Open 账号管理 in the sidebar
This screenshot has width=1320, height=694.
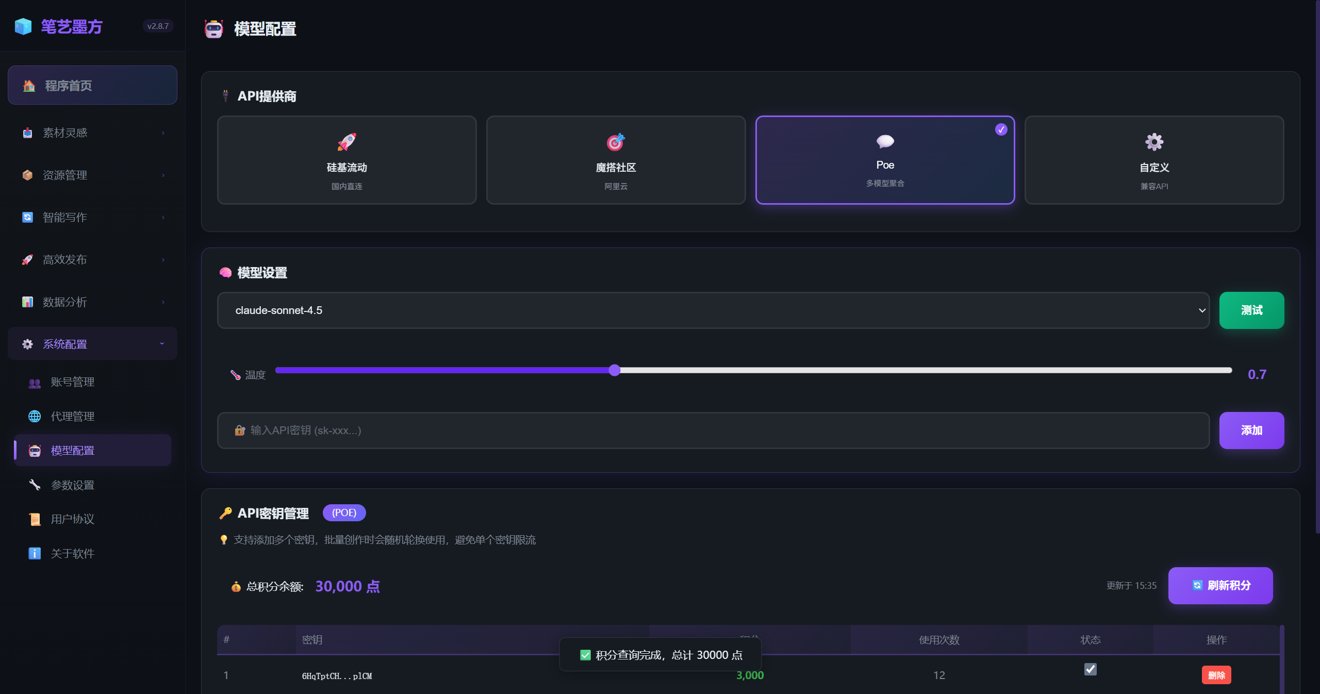click(72, 382)
